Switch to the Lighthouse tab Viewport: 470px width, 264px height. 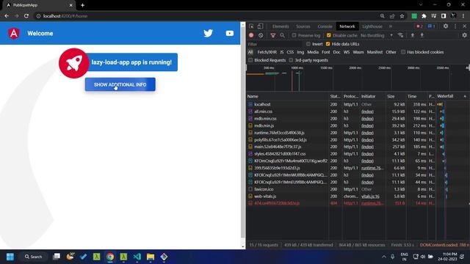[372, 26]
